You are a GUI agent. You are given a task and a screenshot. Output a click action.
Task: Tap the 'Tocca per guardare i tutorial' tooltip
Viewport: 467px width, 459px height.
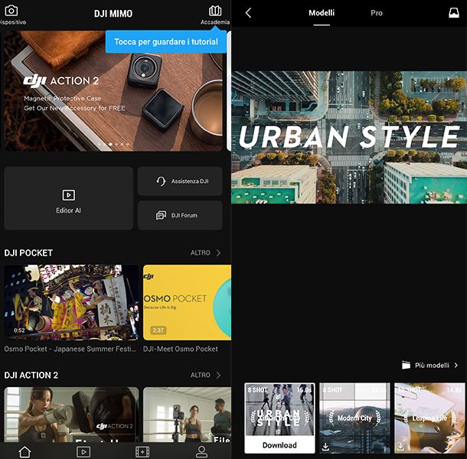click(x=166, y=42)
